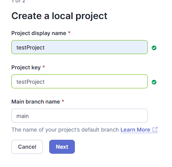Proceed with the Next button
Screen dimensions: 172x167
62,147
